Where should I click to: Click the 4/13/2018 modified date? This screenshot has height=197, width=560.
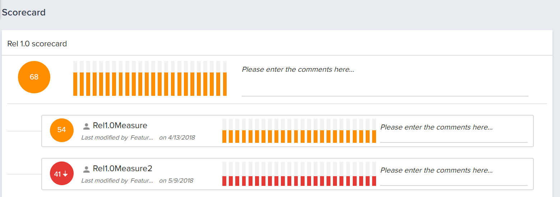click(181, 137)
